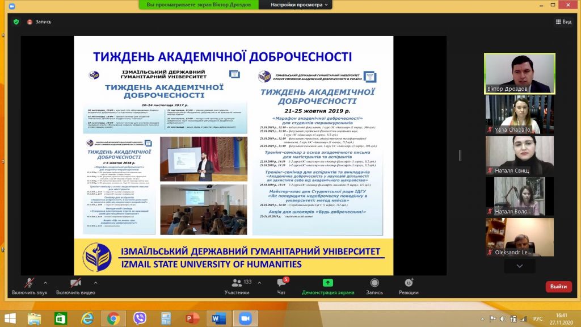The height and width of the screenshot is (327, 581).
Task: Show more participants with down chevron
Action: [520, 266]
